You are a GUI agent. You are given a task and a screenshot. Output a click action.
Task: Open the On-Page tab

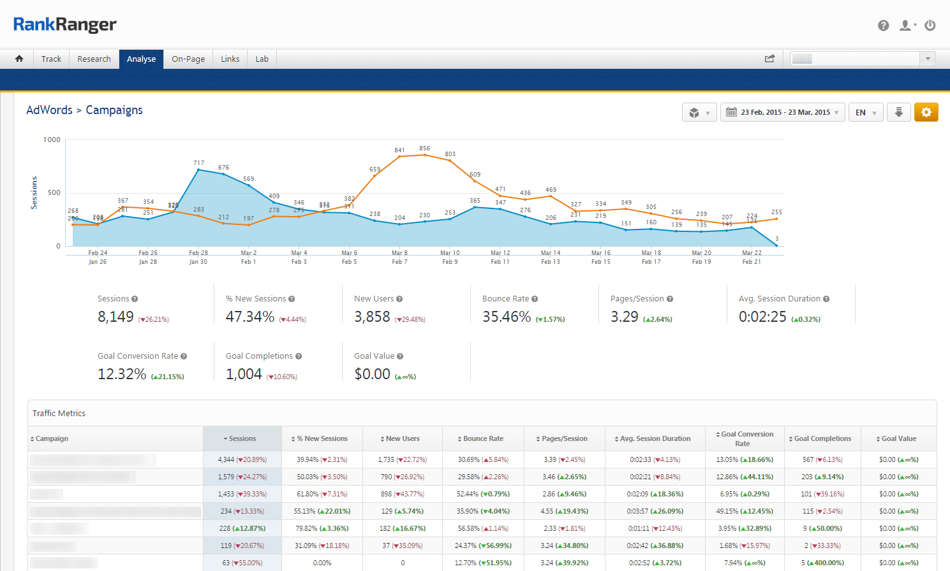pos(188,59)
